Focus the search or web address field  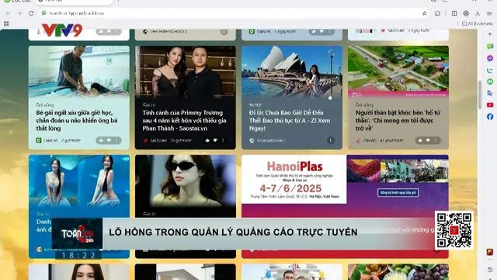tap(233, 13)
